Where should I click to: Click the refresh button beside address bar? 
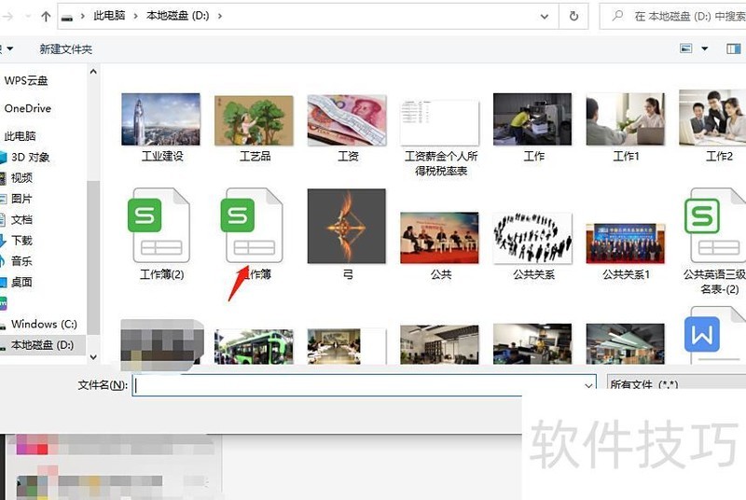point(574,16)
